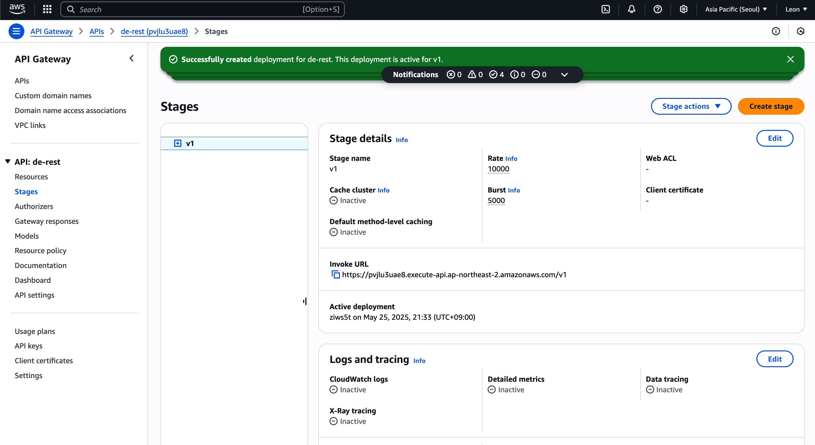Expand the Notifications bar chevron
The image size is (815, 445).
[564, 75]
